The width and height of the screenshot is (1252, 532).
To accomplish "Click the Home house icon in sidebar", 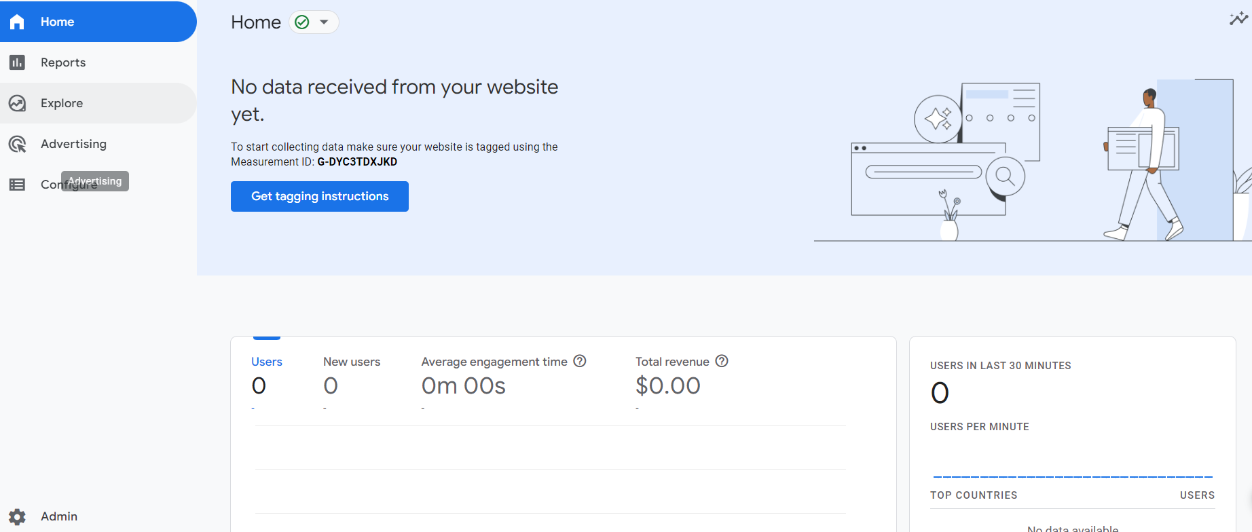I will [17, 22].
